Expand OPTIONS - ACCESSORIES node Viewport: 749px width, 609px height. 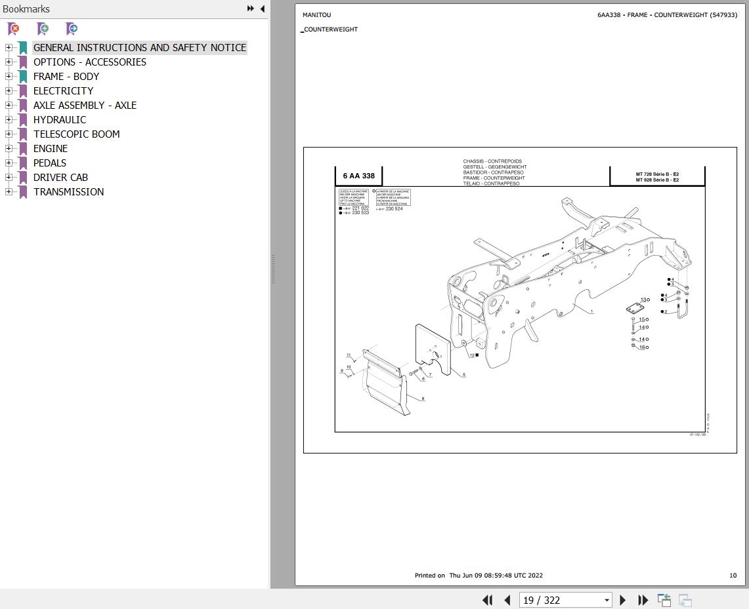(x=9, y=62)
